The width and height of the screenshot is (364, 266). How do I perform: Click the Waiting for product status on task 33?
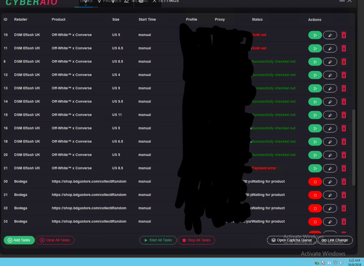coord(268,222)
